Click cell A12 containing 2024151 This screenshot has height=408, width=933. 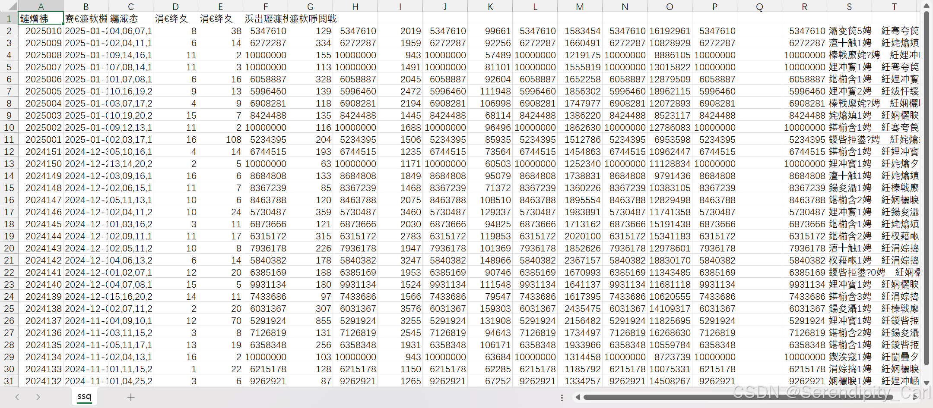click(x=41, y=151)
